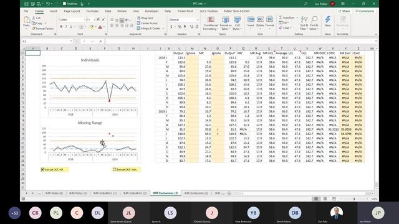This screenshot has height=224, width=399.
Task: Click Find & Select magnifier
Action: coord(314,19)
